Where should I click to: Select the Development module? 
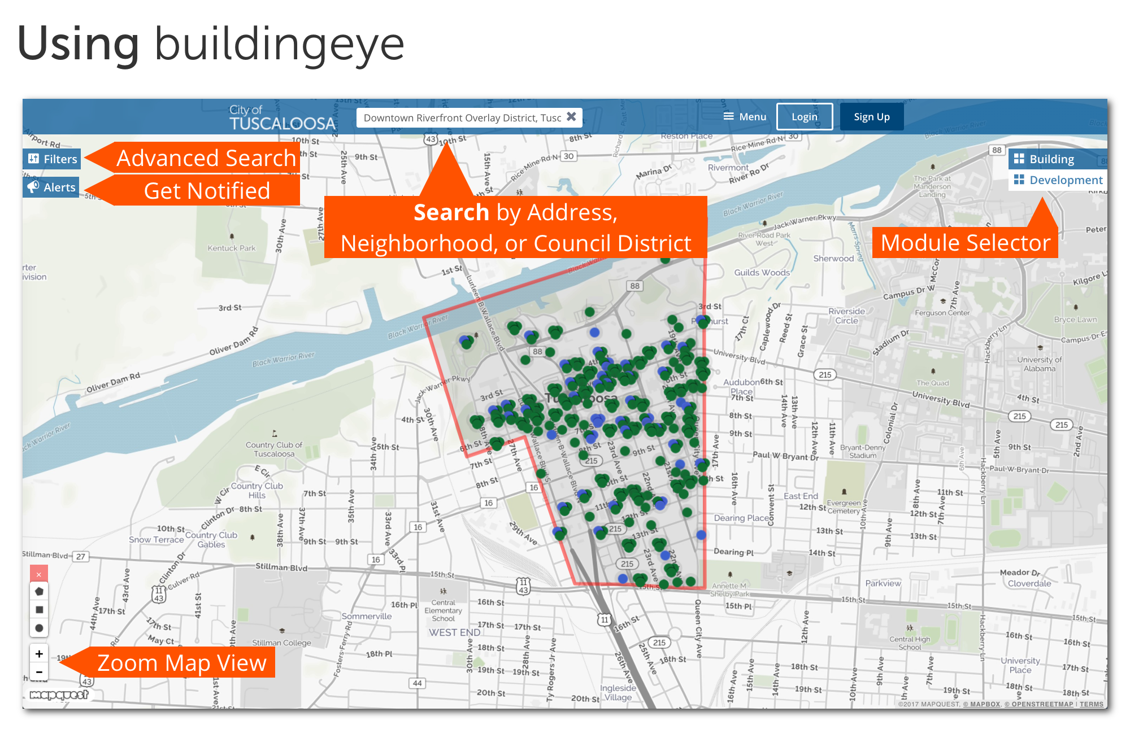(1058, 180)
